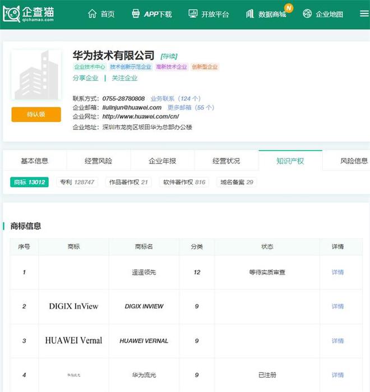The height and width of the screenshot is (392, 370).
Task: Click the monitor icon beside 开放平台
Action: (193, 13)
